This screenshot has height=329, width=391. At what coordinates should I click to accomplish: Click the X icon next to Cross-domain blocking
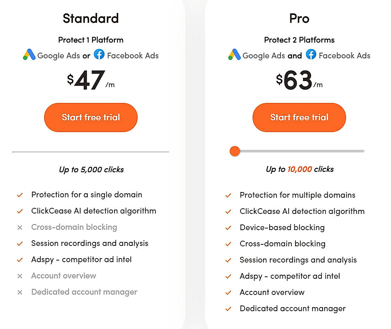pos(20,227)
